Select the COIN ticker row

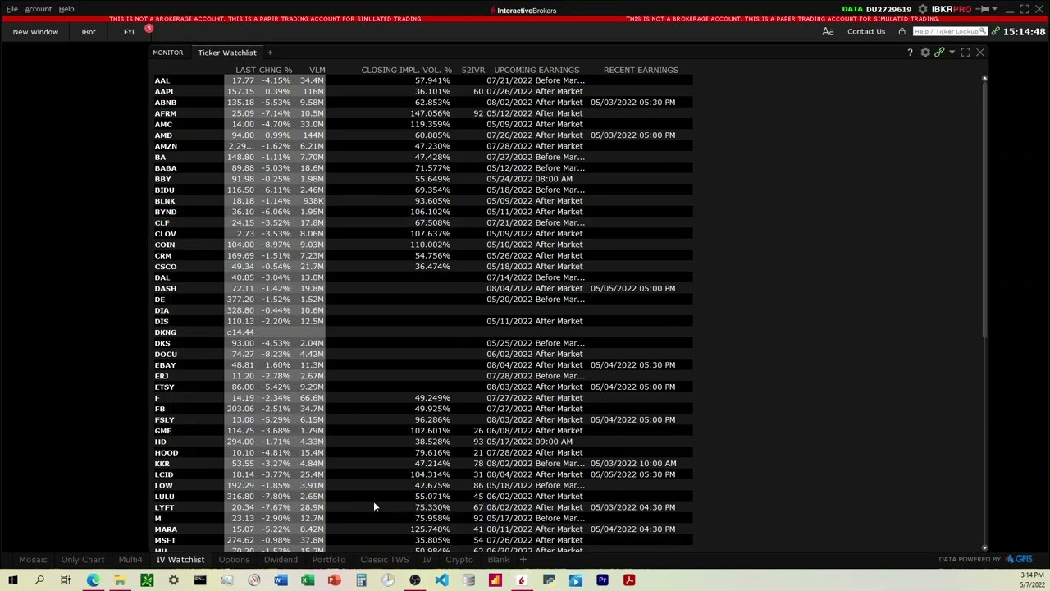pos(165,245)
